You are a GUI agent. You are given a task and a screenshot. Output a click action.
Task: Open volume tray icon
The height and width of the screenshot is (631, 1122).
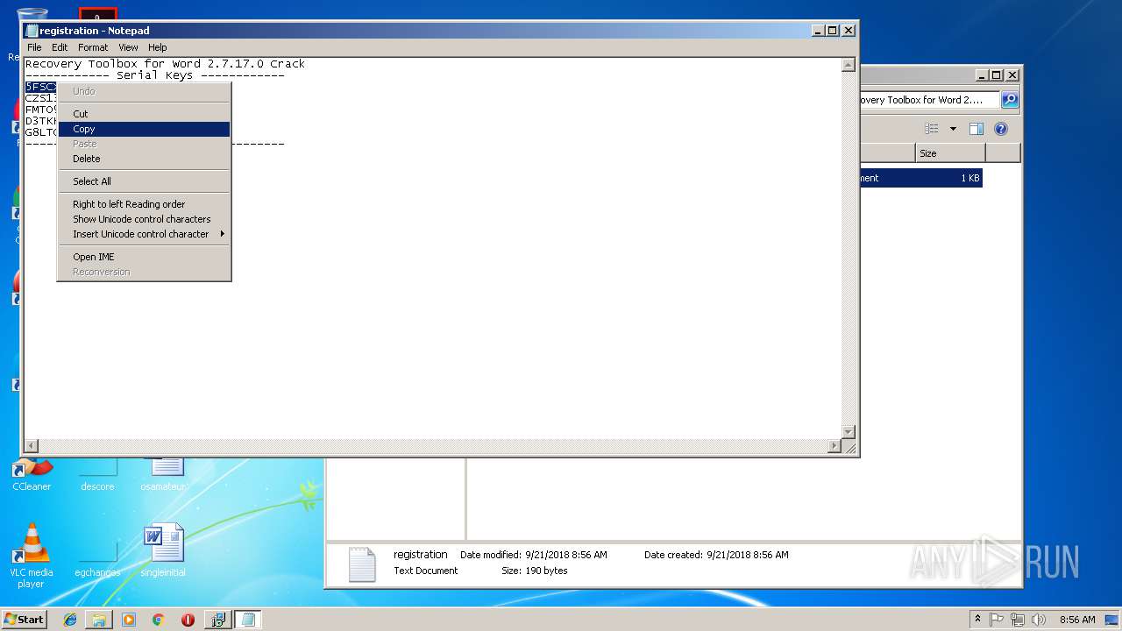coord(1039,620)
